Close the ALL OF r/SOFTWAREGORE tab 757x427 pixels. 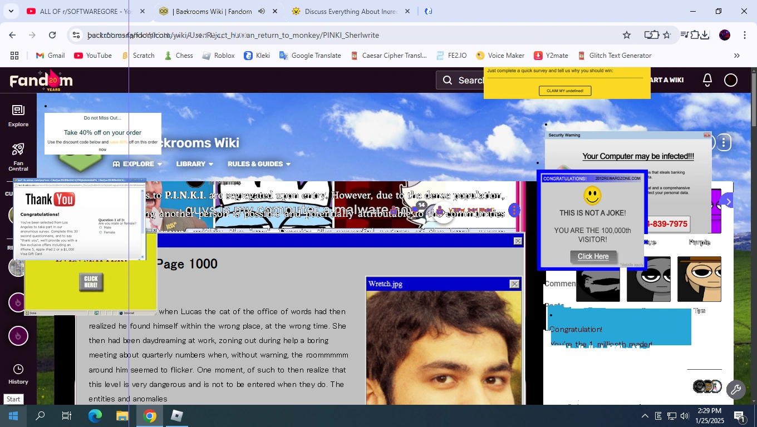tap(142, 11)
